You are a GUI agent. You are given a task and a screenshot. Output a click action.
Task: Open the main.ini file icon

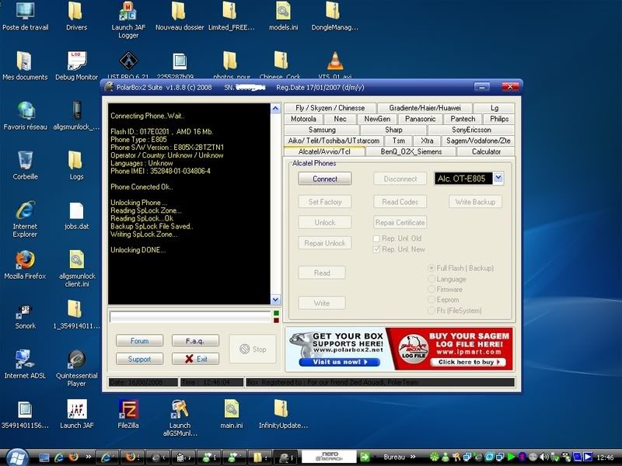coord(231,414)
